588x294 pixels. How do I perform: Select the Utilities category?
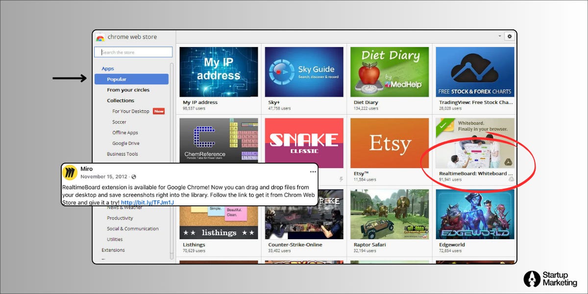[115, 240]
